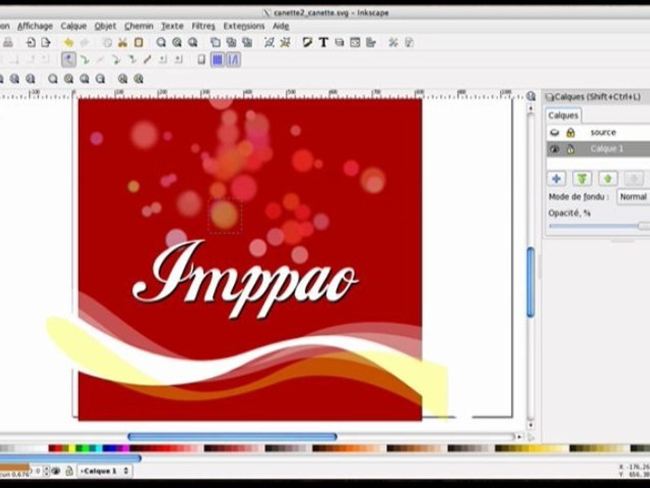Click the yellow Undo arrow icon
650x488 pixels.
(x=69, y=42)
